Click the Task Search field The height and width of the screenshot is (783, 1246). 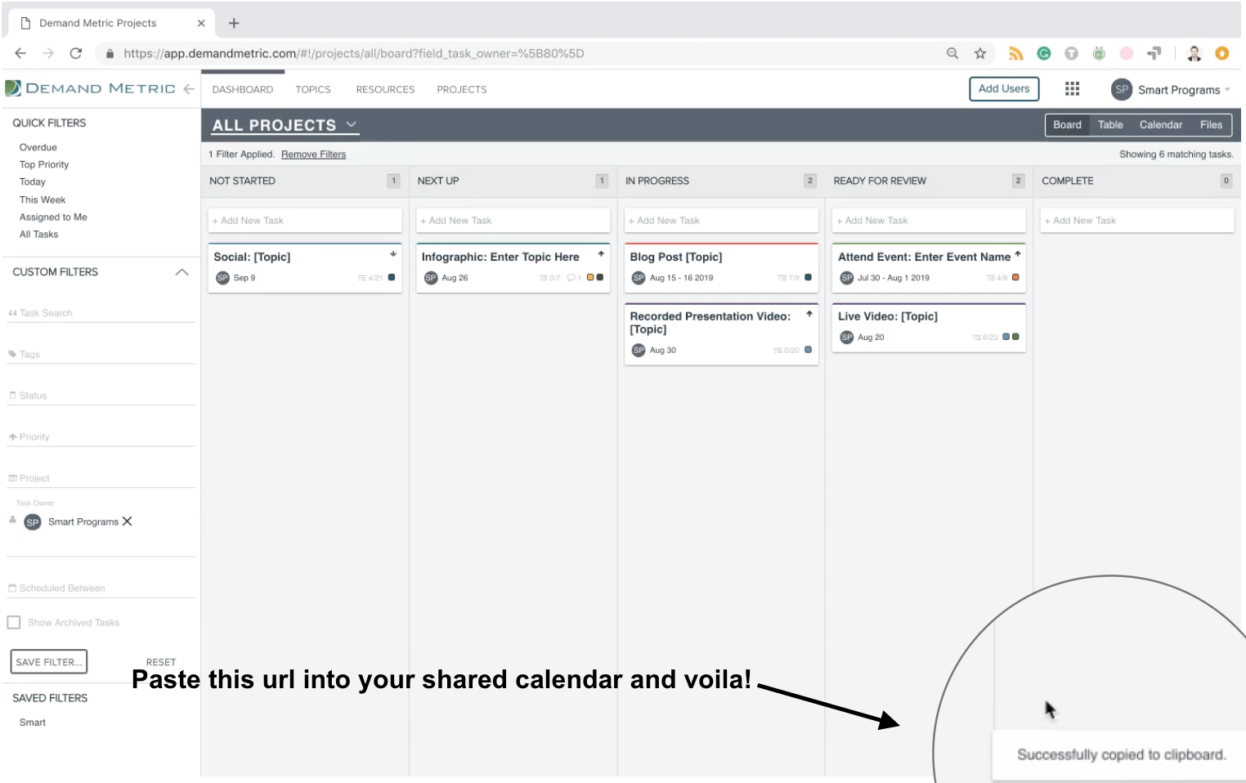101,313
